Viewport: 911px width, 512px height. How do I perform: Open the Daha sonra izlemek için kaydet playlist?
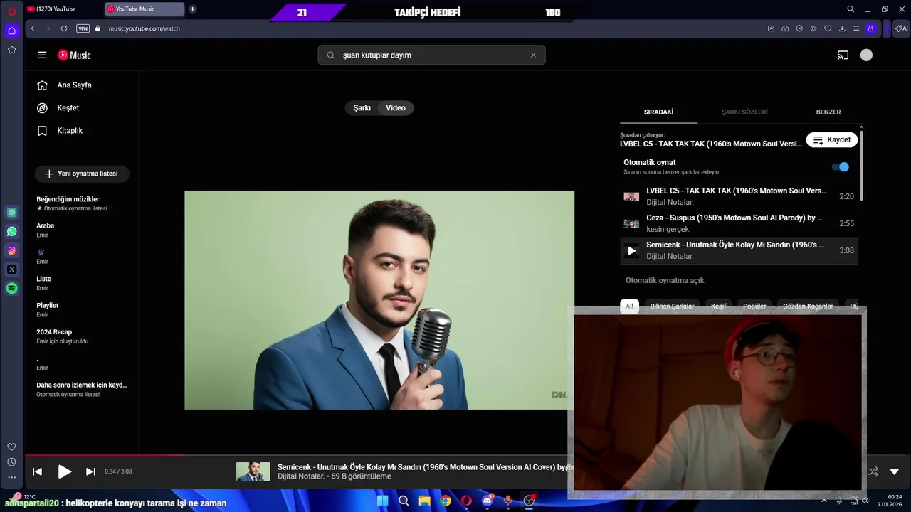(82, 389)
